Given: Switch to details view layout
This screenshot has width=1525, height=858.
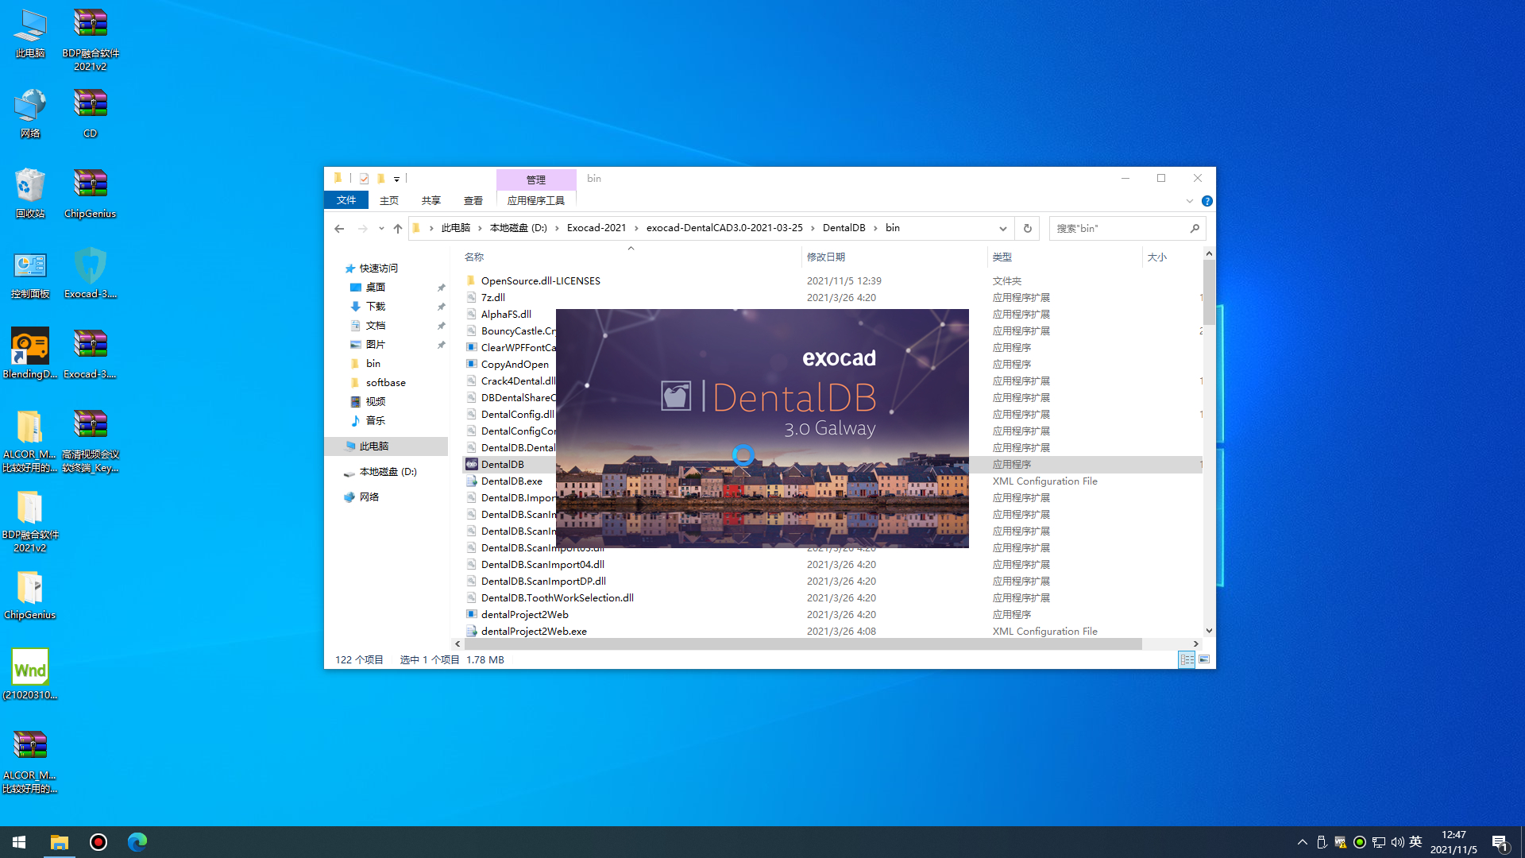Looking at the screenshot, I should (1187, 659).
